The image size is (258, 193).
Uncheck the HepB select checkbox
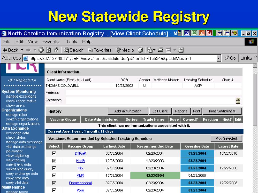point(54,161)
